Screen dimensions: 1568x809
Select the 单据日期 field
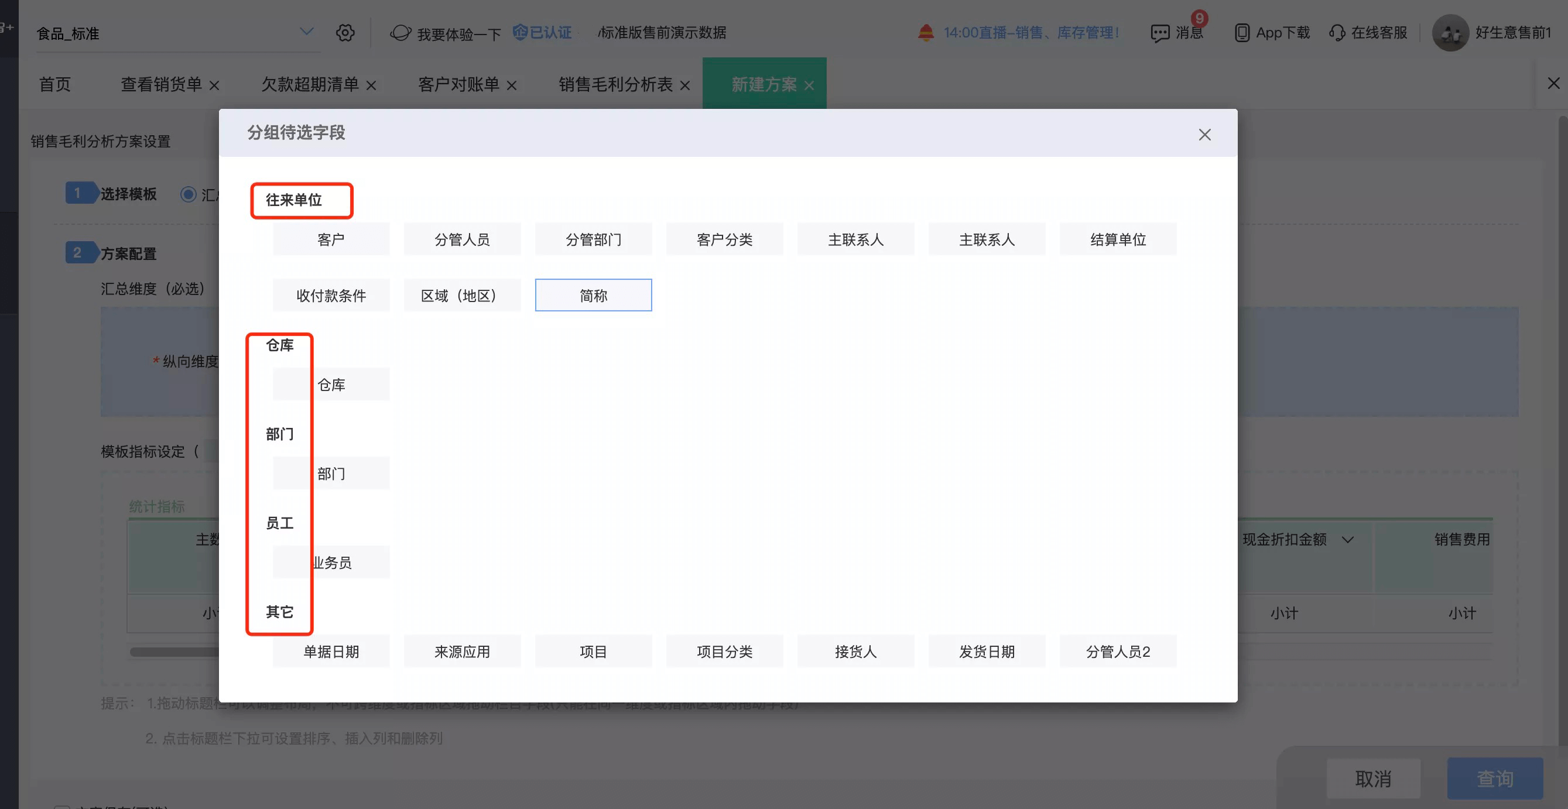click(331, 652)
